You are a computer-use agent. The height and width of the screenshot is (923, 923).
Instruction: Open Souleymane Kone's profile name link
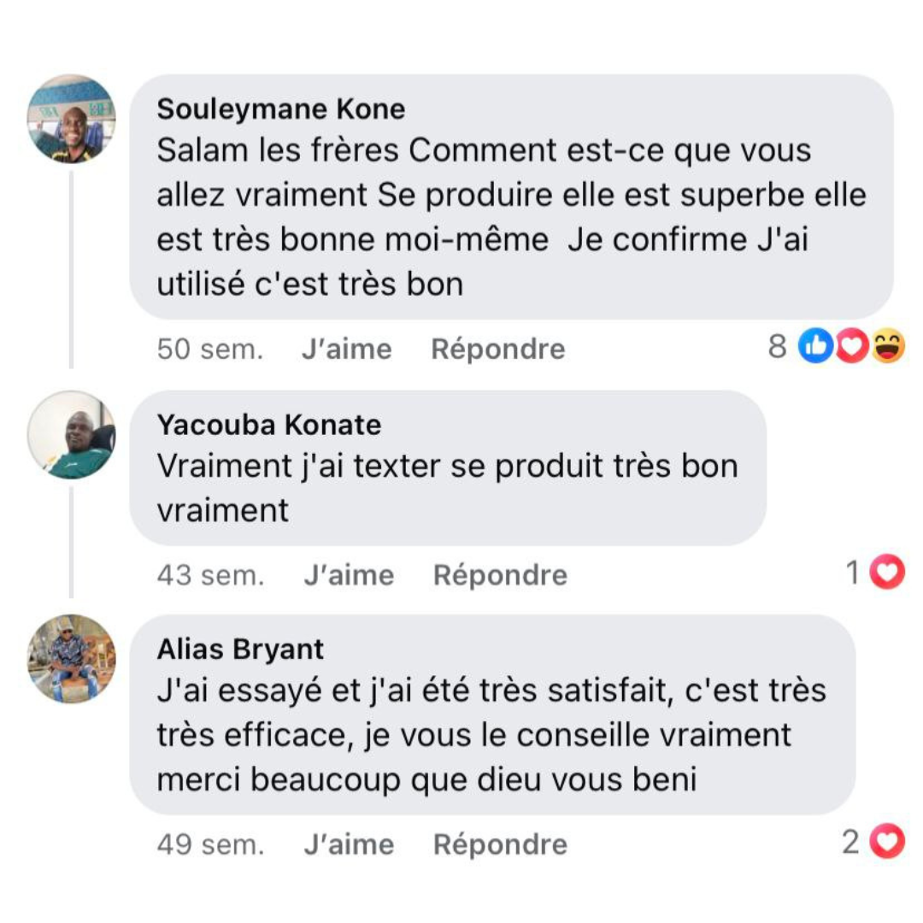pyautogui.click(x=281, y=109)
